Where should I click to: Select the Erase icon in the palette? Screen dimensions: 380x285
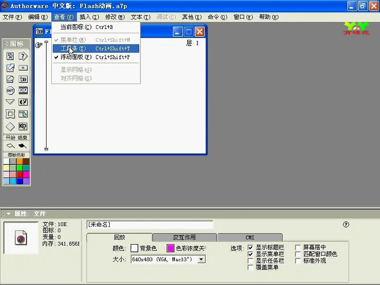[10, 79]
